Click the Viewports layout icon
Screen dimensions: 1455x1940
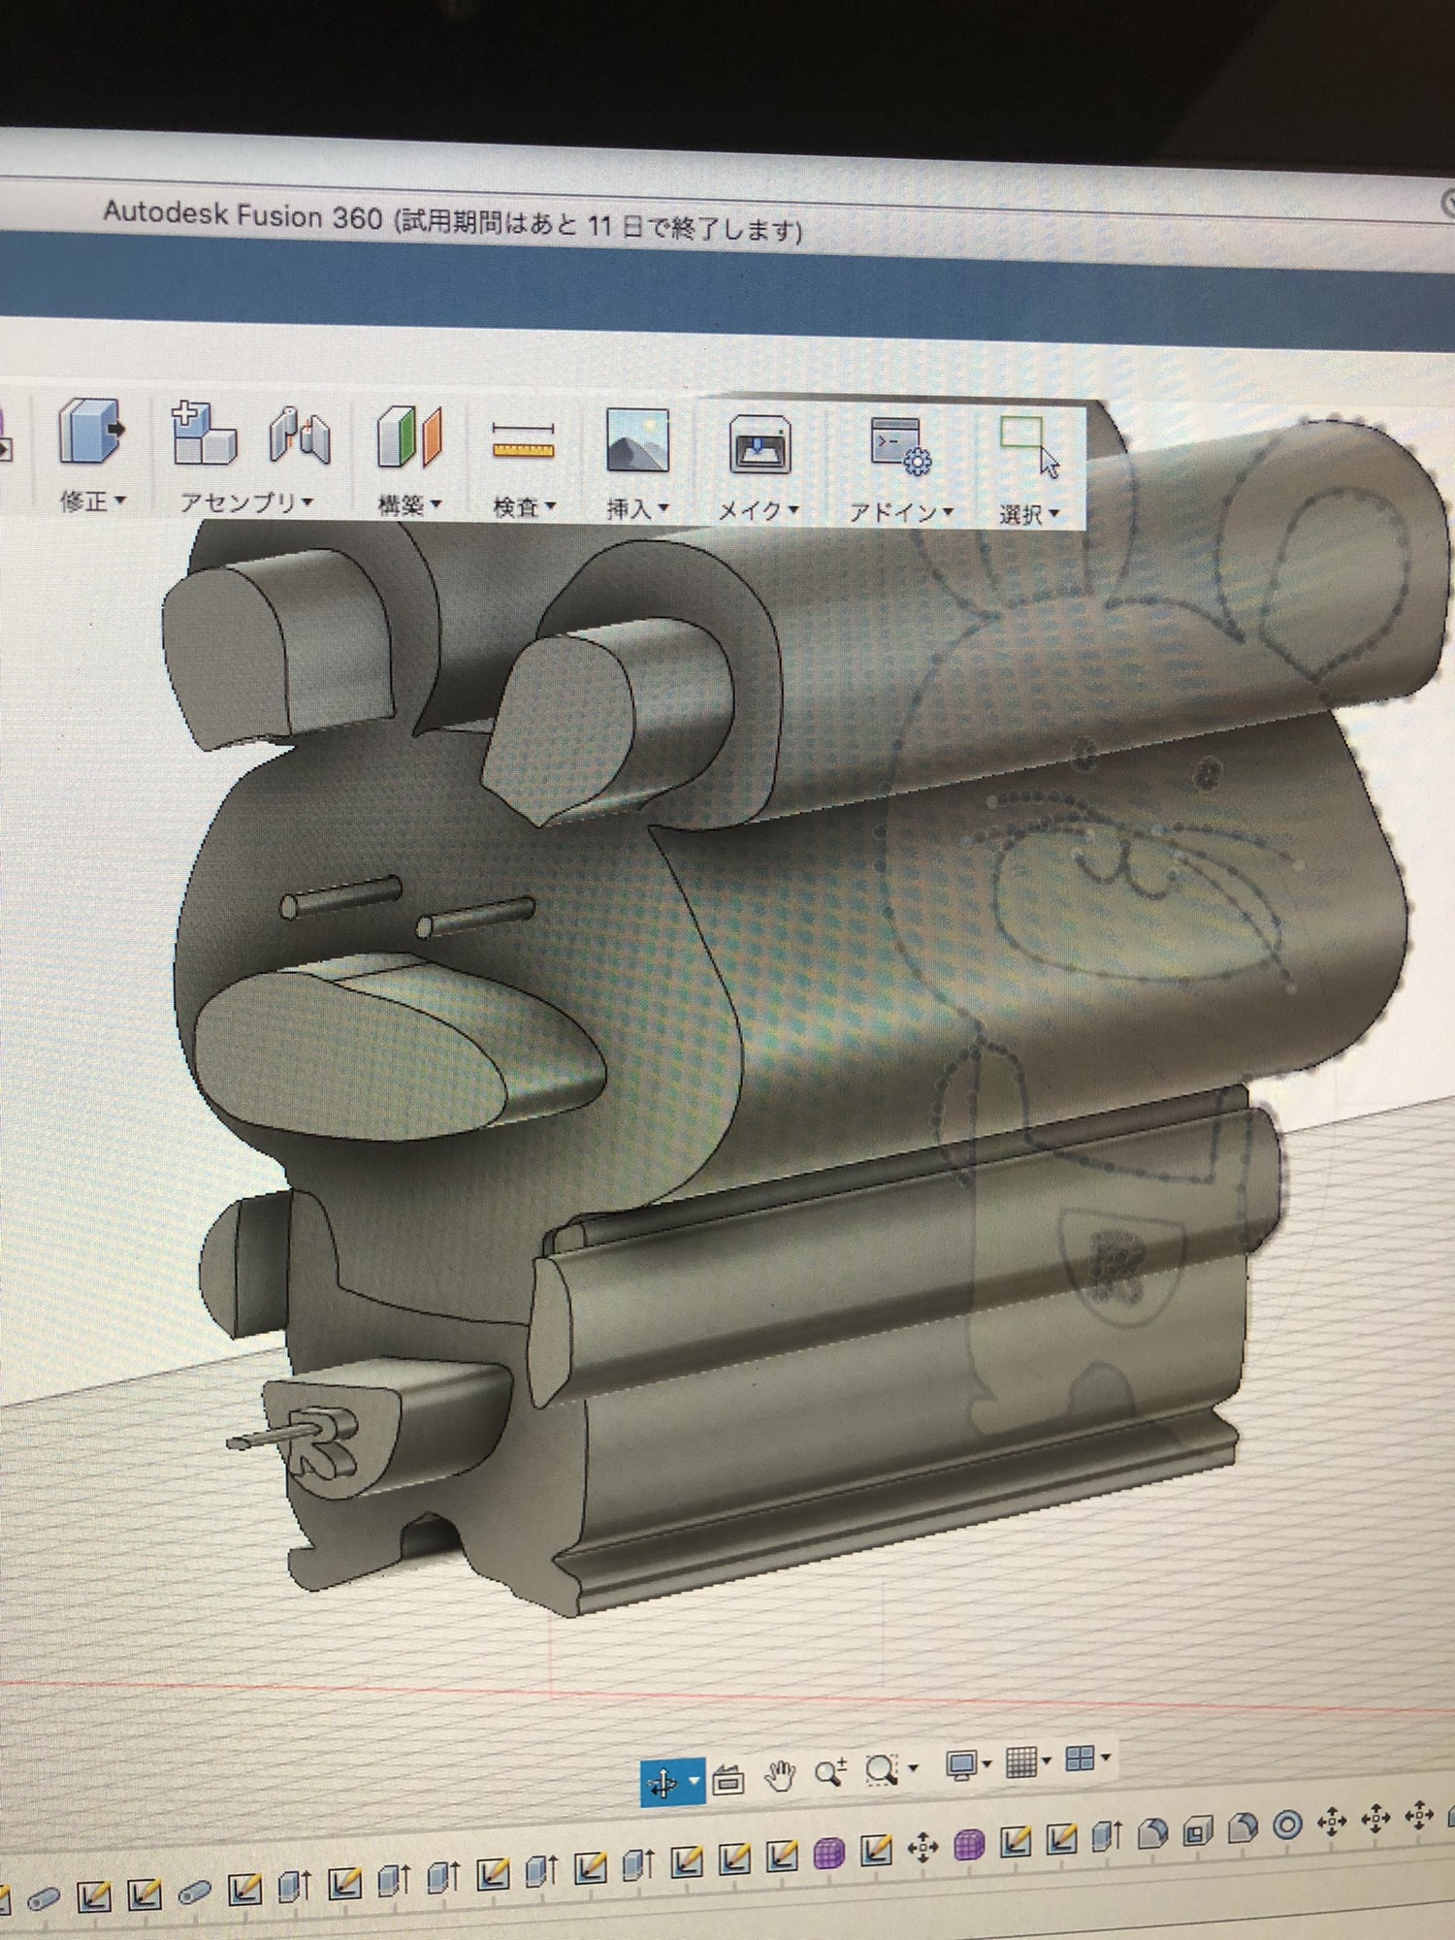[1080, 1758]
